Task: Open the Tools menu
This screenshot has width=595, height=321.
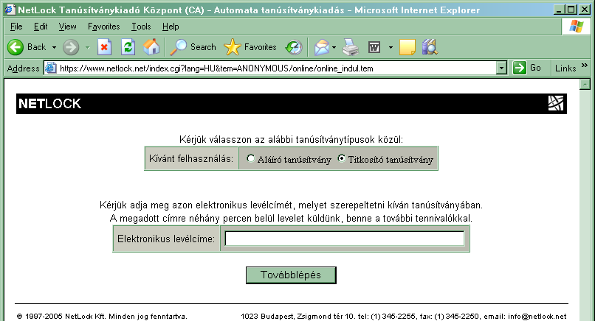Action: tap(141, 27)
